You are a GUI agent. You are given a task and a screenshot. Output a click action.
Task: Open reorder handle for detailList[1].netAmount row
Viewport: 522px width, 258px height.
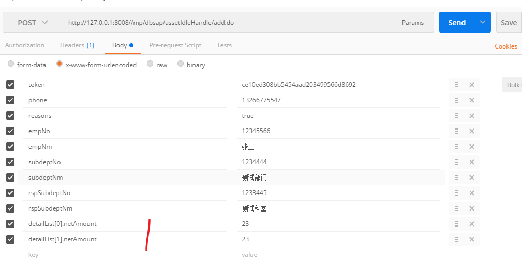[x=456, y=239]
